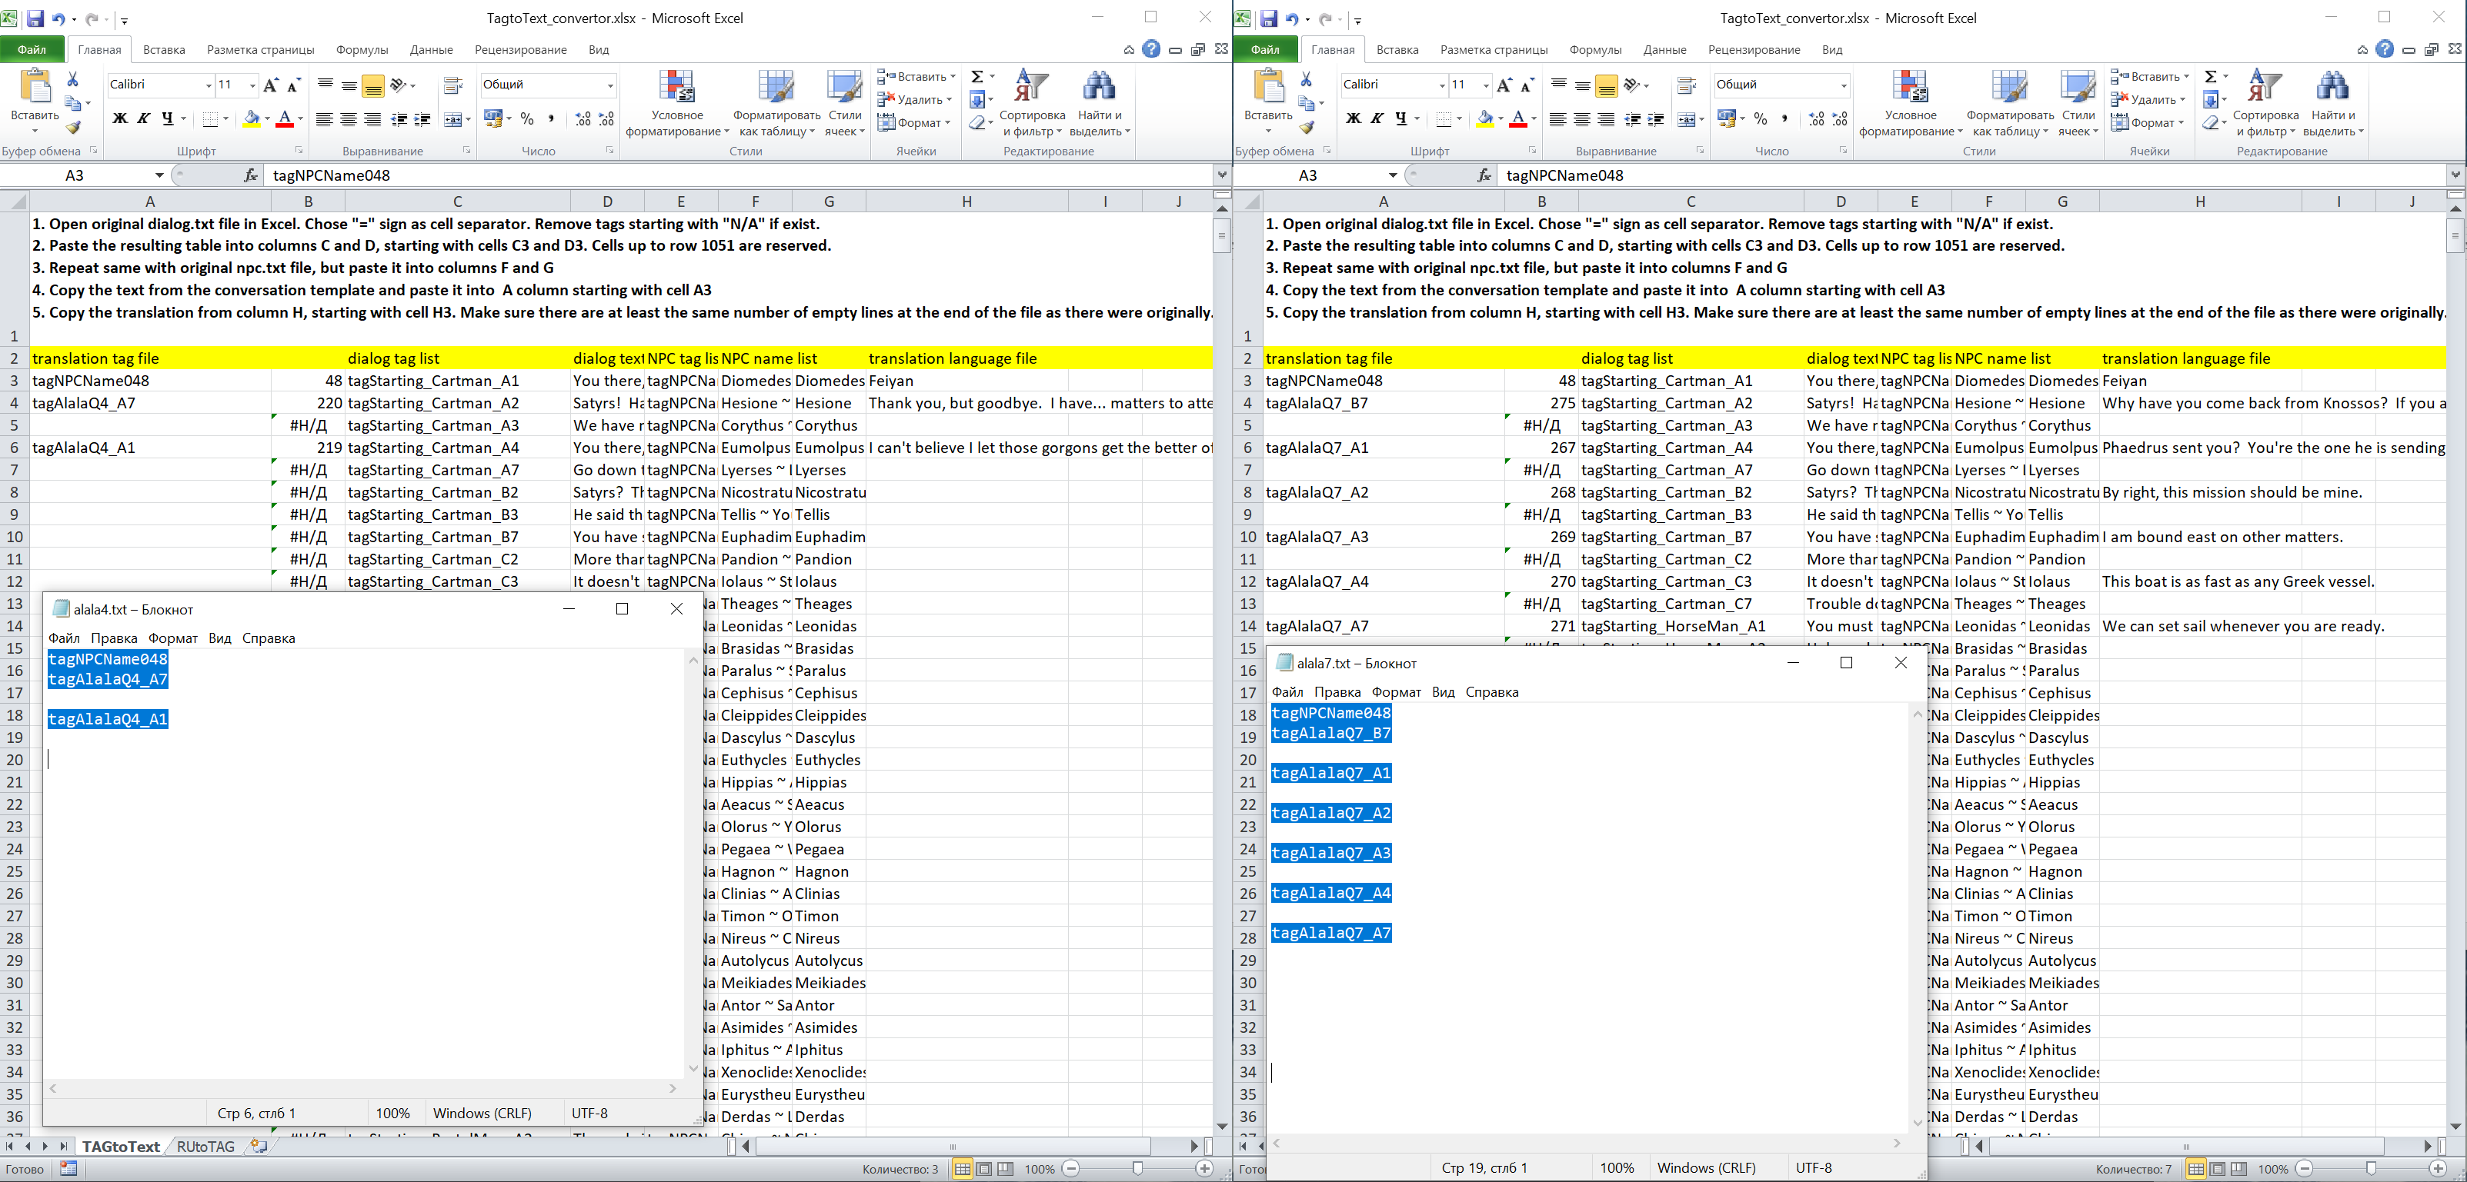Toggle Italic formatting in left Excel window
Screen dimensions: 2467x1182
pyautogui.click(x=144, y=118)
